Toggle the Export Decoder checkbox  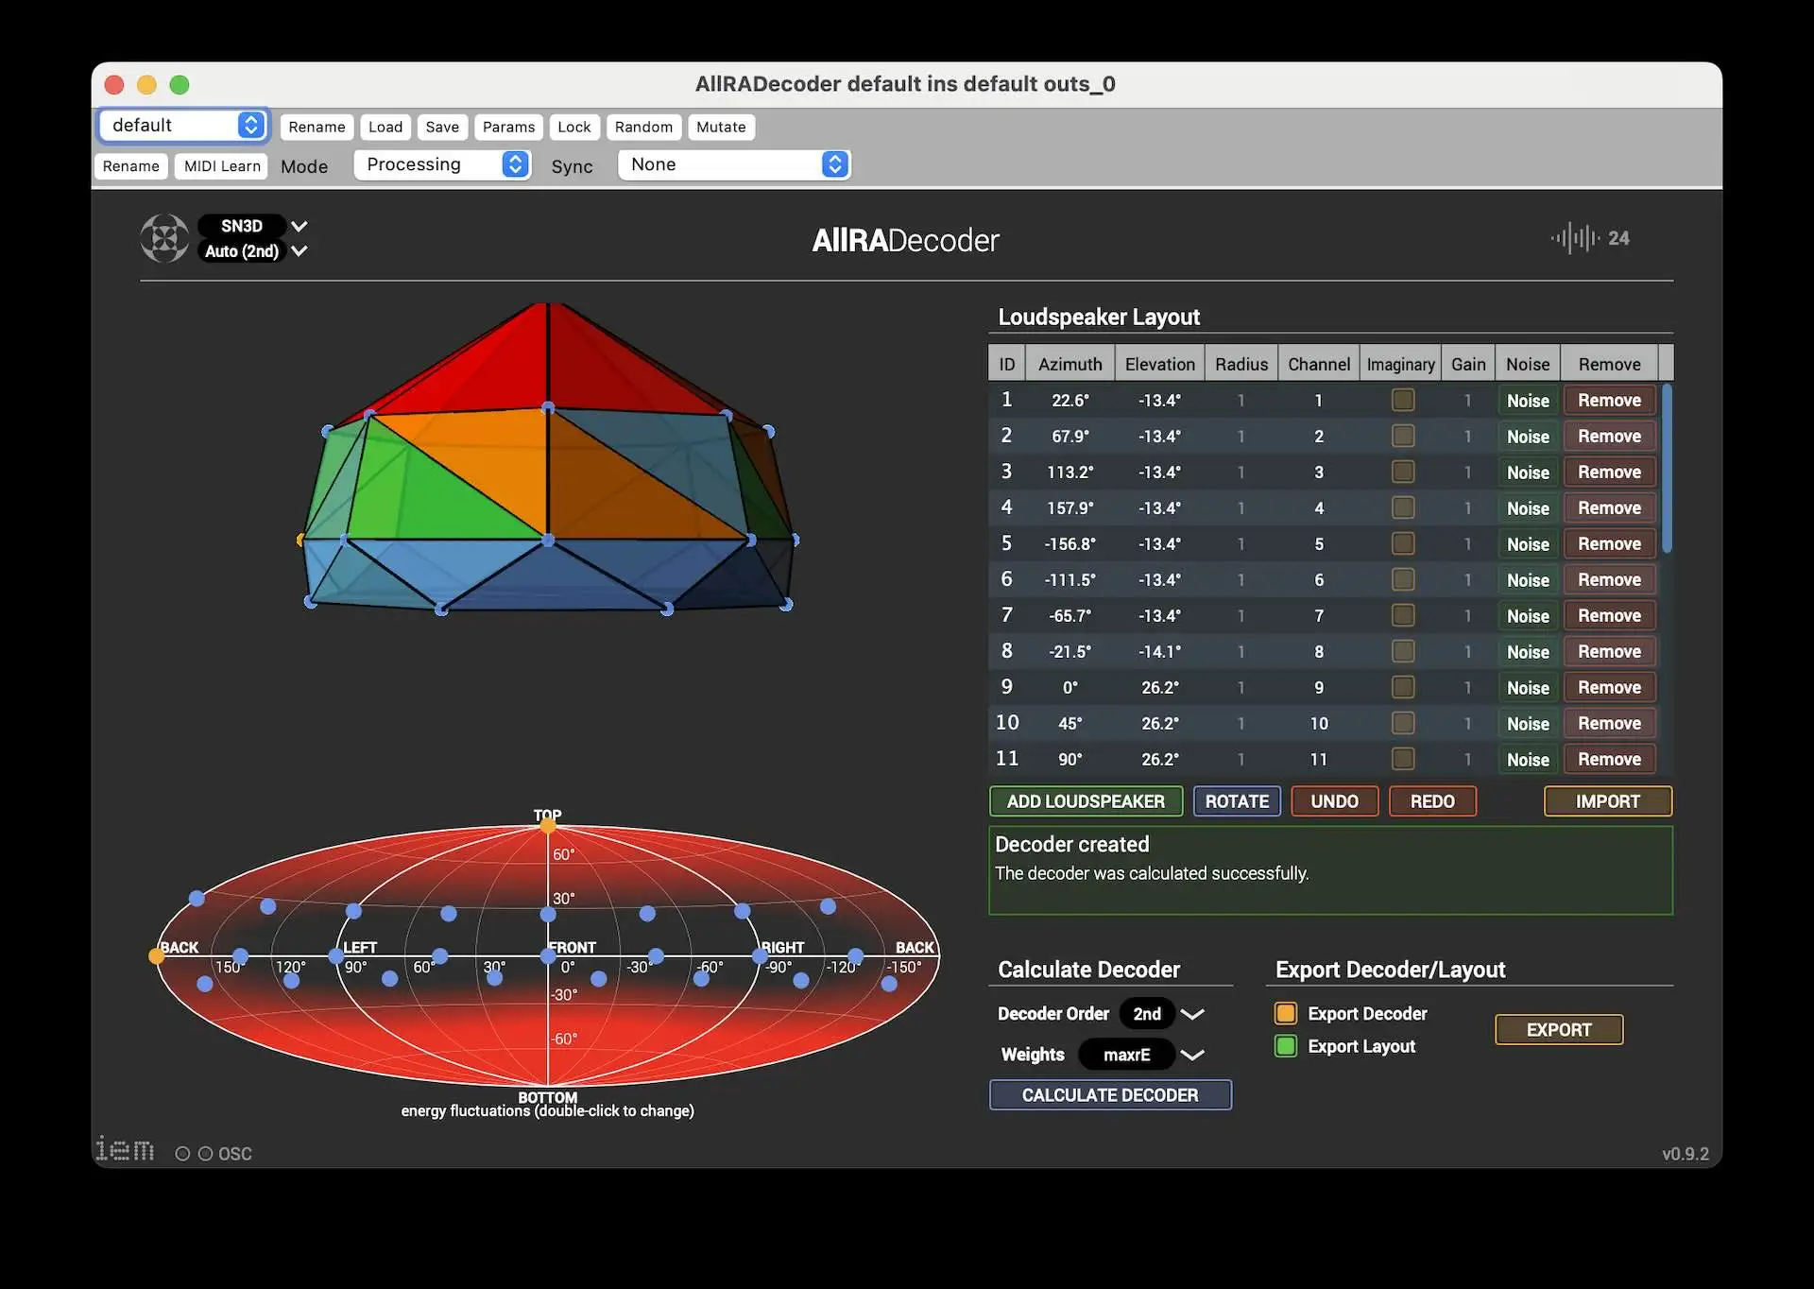(1286, 1013)
